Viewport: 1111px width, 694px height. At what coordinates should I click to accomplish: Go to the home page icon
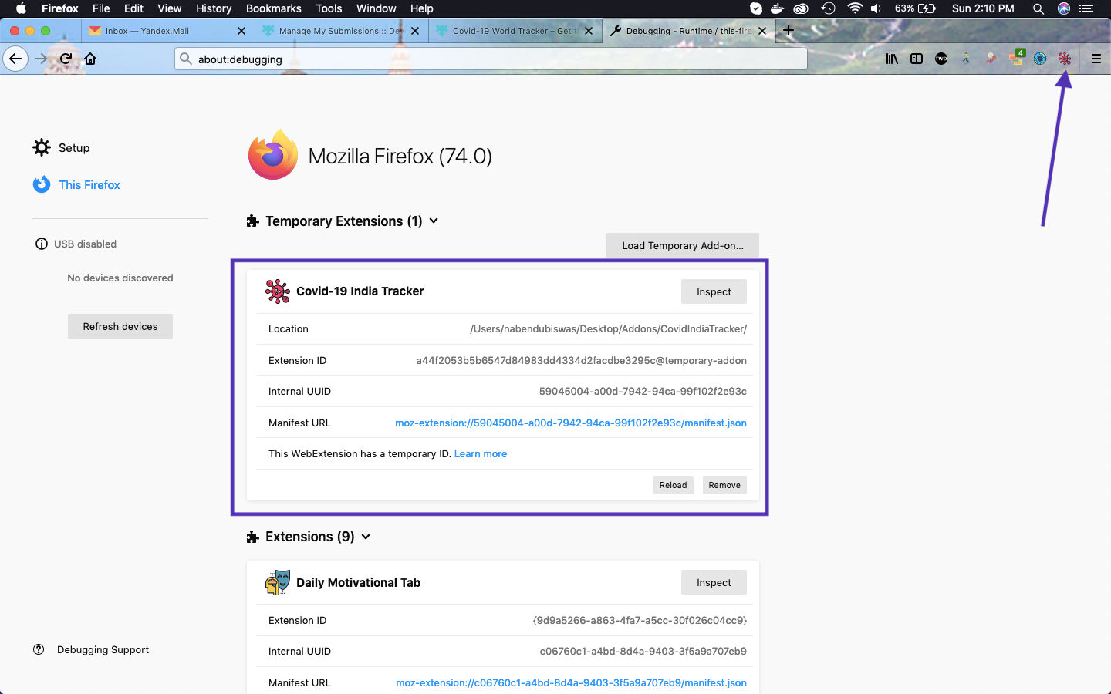point(90,59)
